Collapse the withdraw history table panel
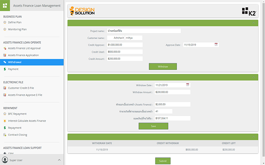This screenshot has width=265, height=165. pyautogui.click(x=253, y=137)
